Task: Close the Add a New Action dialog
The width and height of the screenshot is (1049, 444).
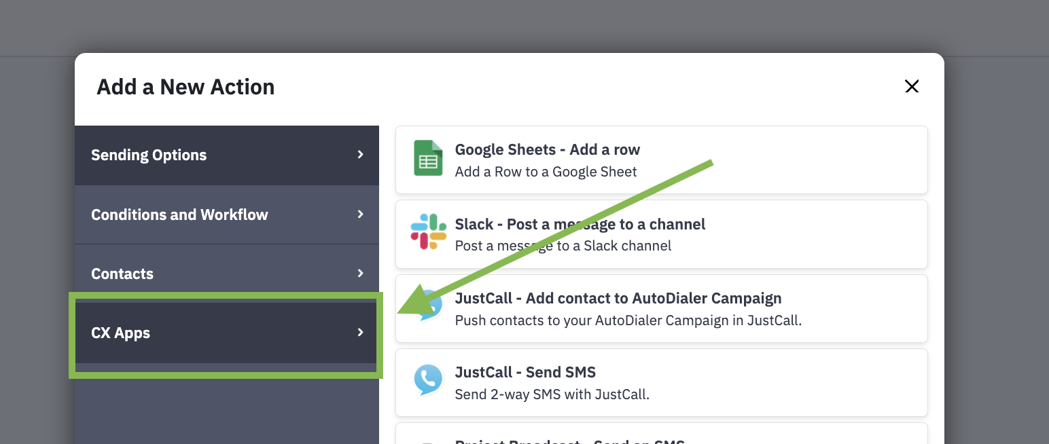Action: coord(912,86)
